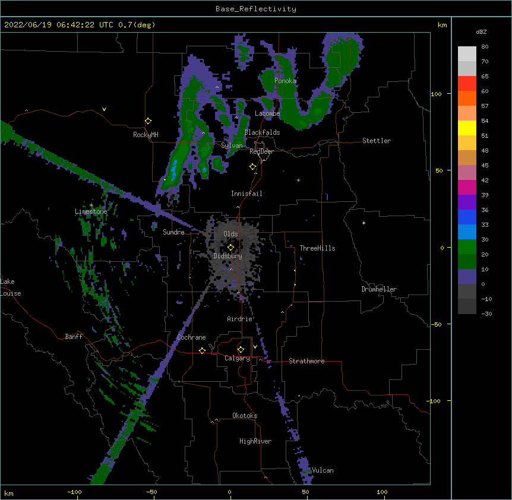Select the yellow diamond marker above Calgary label

pos(241,350)
